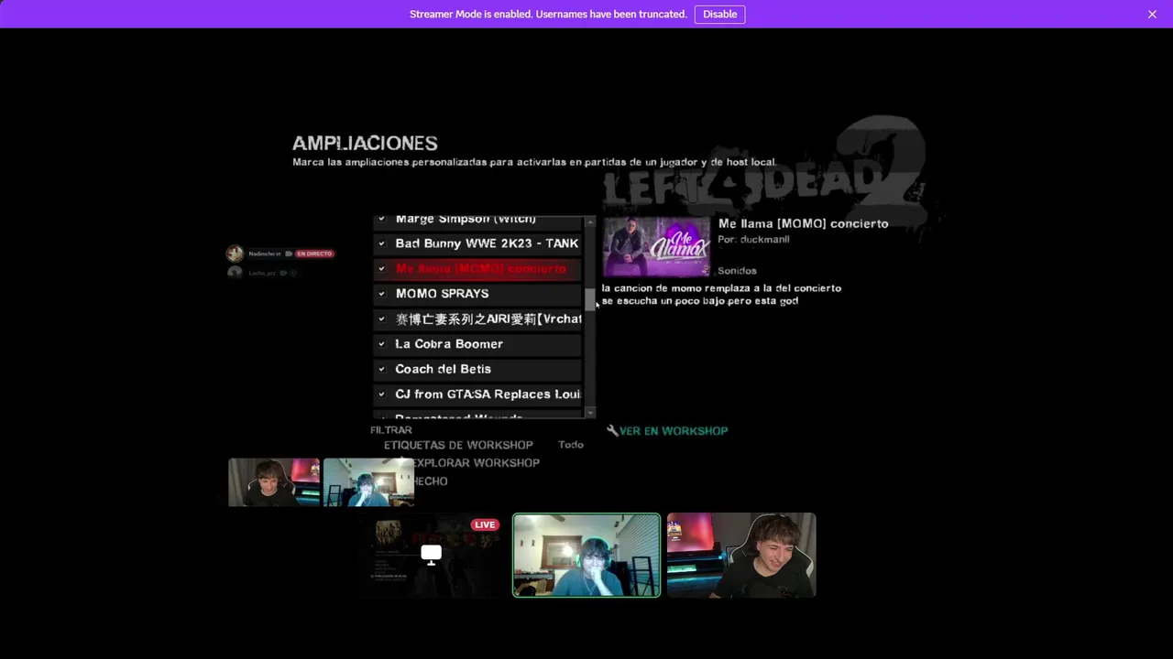The height and width of the screenshot is (659, 1173).
Task: Click the small left webcam in stream
Action: point(274,482)
